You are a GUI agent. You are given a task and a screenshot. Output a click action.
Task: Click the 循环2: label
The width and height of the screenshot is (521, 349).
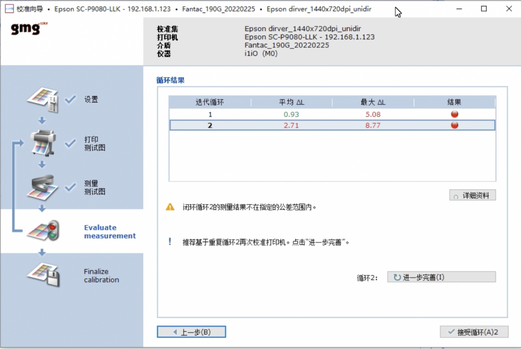[367, 278]
